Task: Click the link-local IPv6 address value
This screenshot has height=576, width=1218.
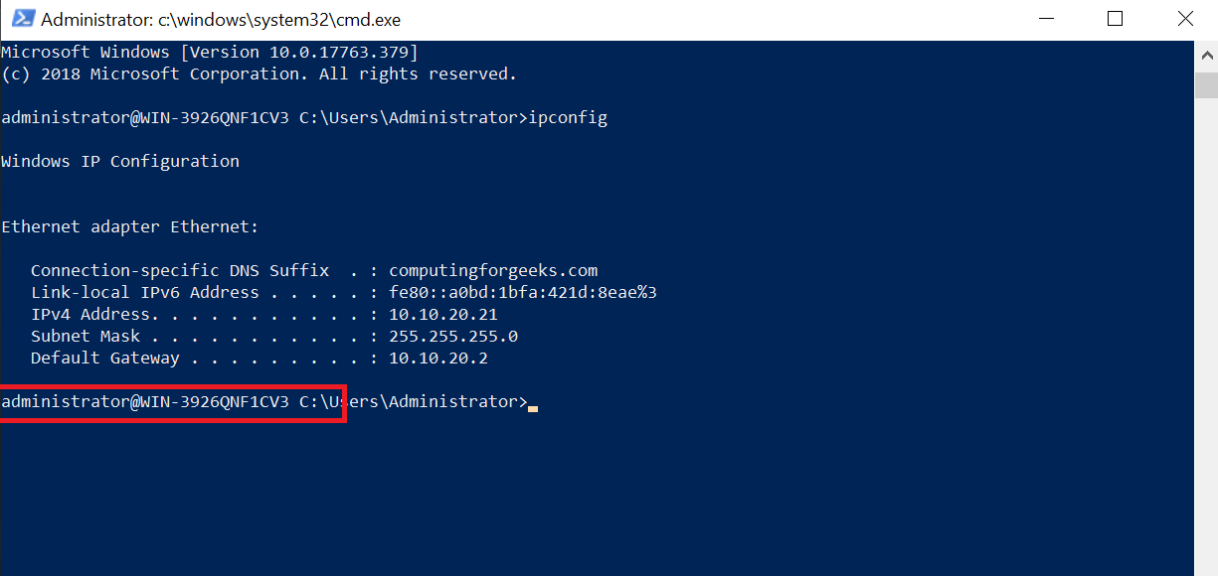Action: point(522,293)
